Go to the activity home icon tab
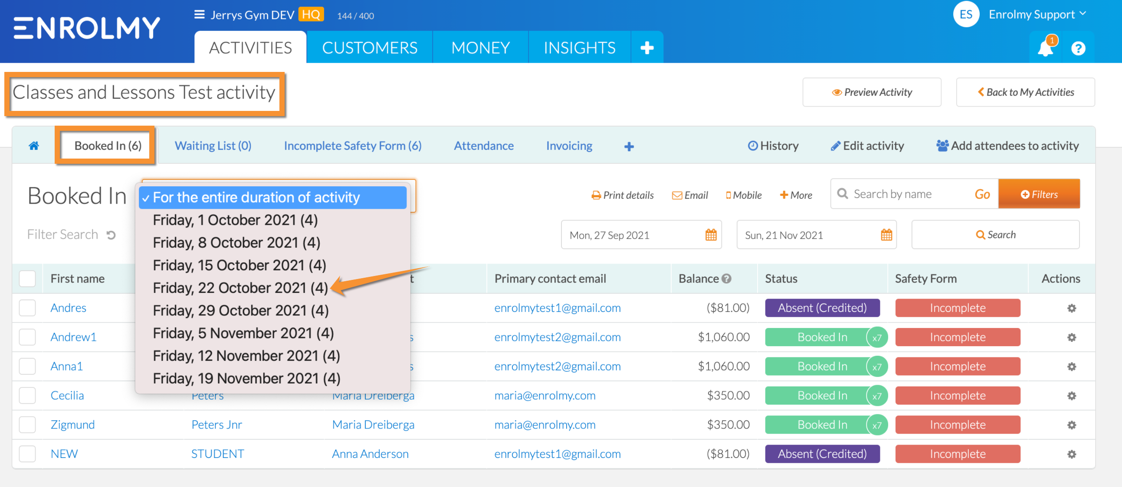 point(33,146)
